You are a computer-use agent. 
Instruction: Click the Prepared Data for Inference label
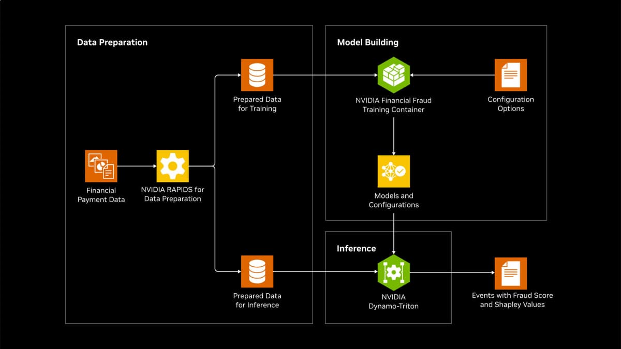coord(257,300)
